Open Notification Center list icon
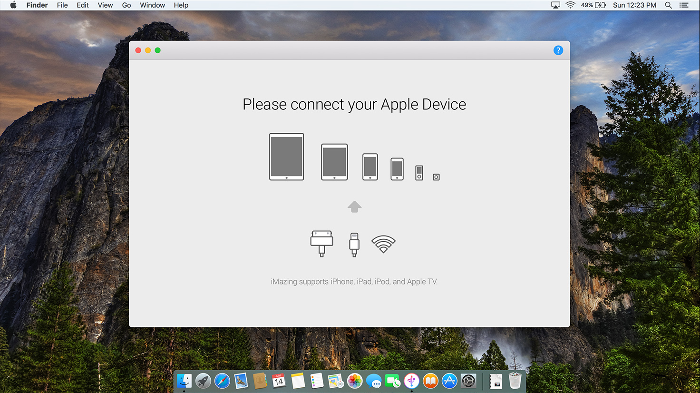This screenshot has height=393, width=700. (684, 5)
